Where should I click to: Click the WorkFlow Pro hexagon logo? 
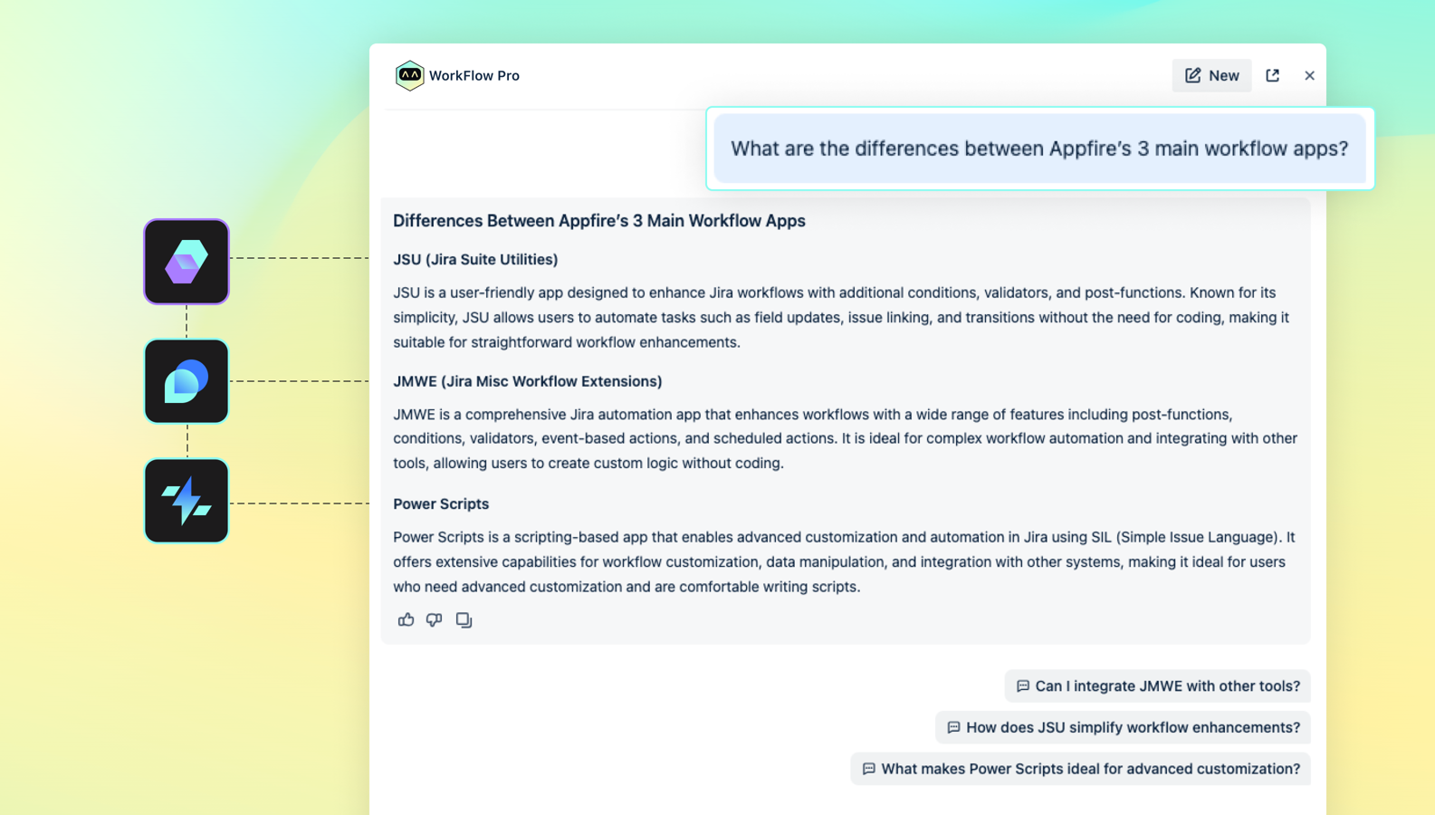409,75
